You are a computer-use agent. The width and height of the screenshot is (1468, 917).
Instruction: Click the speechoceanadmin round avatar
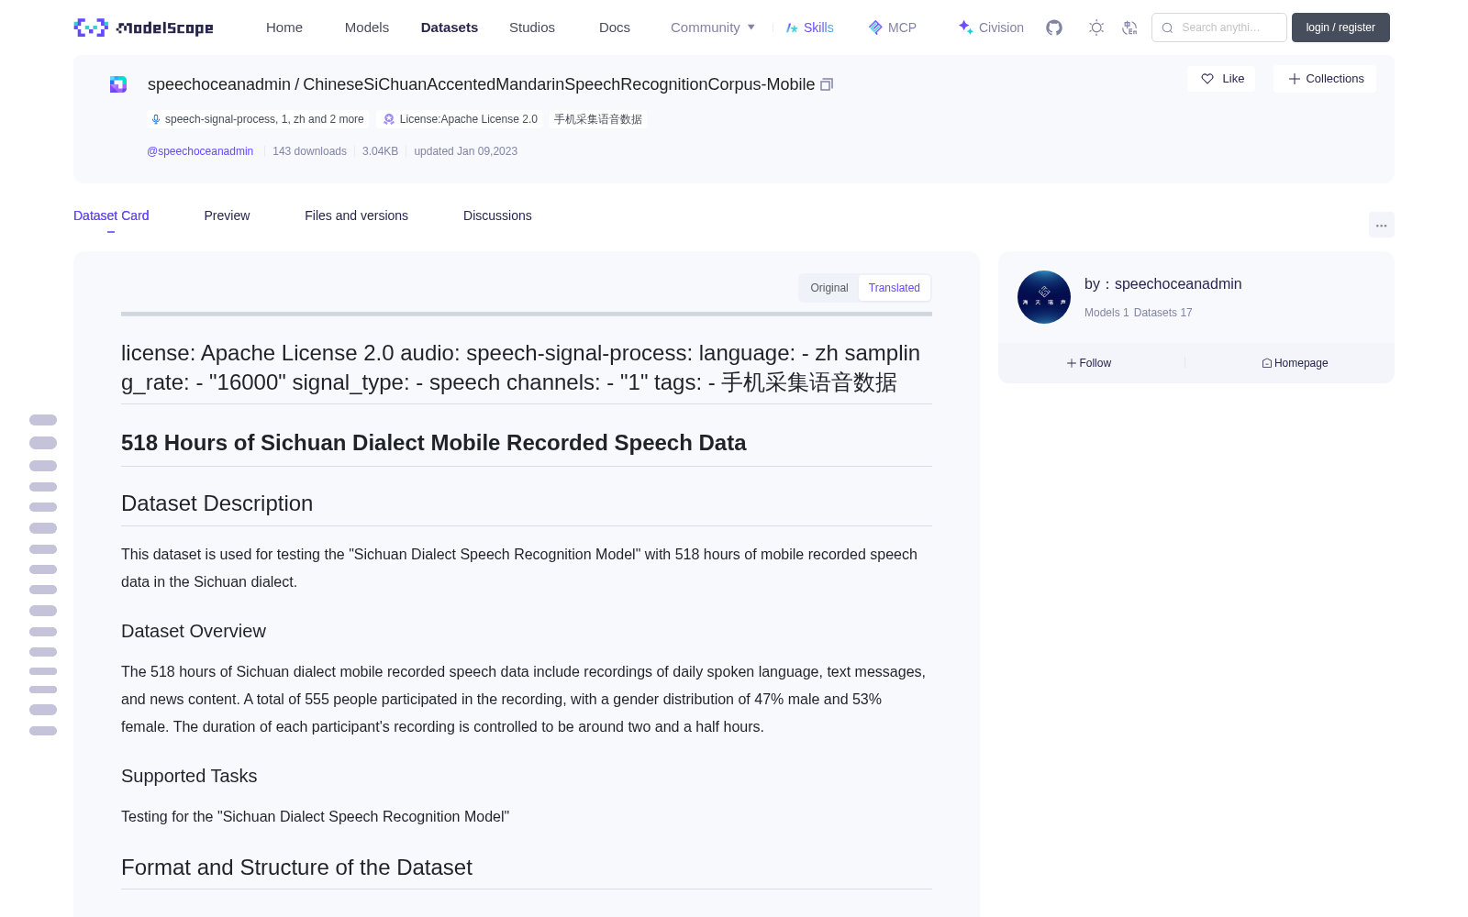(x=1044, y=297)
